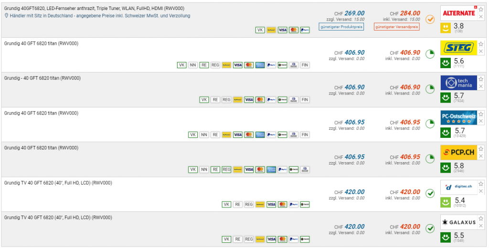This screenshot has width=489, height=248.
Task: Open the Grundig 40GFT6820 LED-Fernseher anthrazit link
Action: pos(94,9)
